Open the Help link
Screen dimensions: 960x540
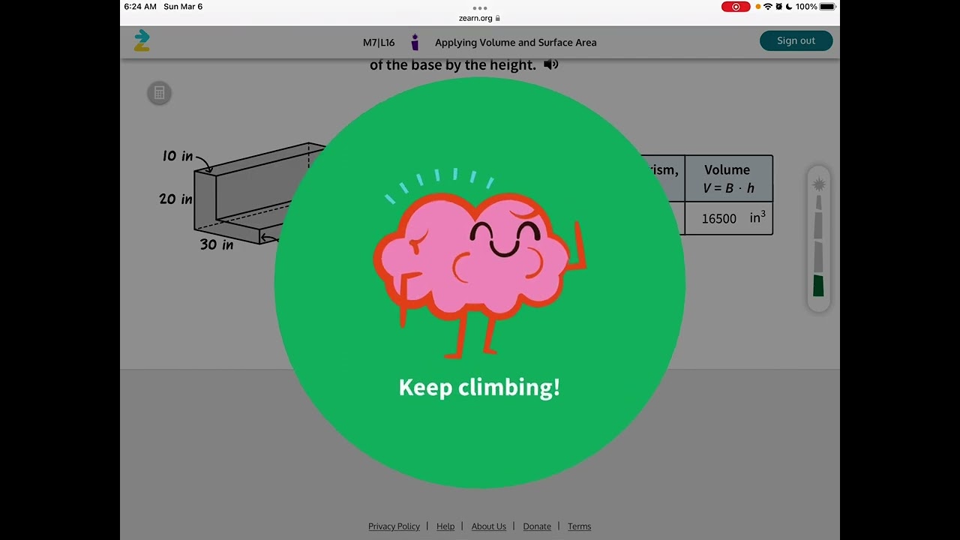[445, 526]
